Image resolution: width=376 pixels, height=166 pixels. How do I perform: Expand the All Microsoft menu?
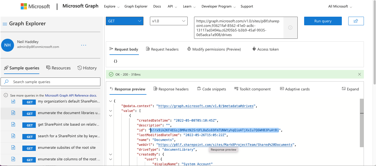[x=340, y=6]
